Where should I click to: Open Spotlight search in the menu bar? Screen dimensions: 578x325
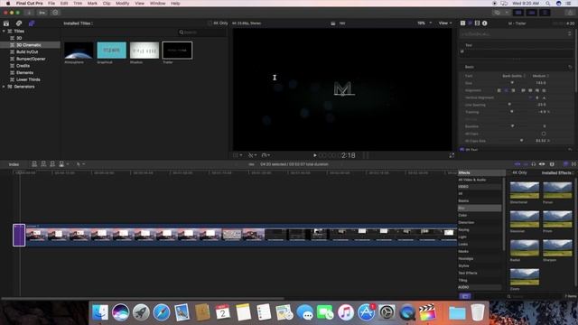tap(548, 4)
